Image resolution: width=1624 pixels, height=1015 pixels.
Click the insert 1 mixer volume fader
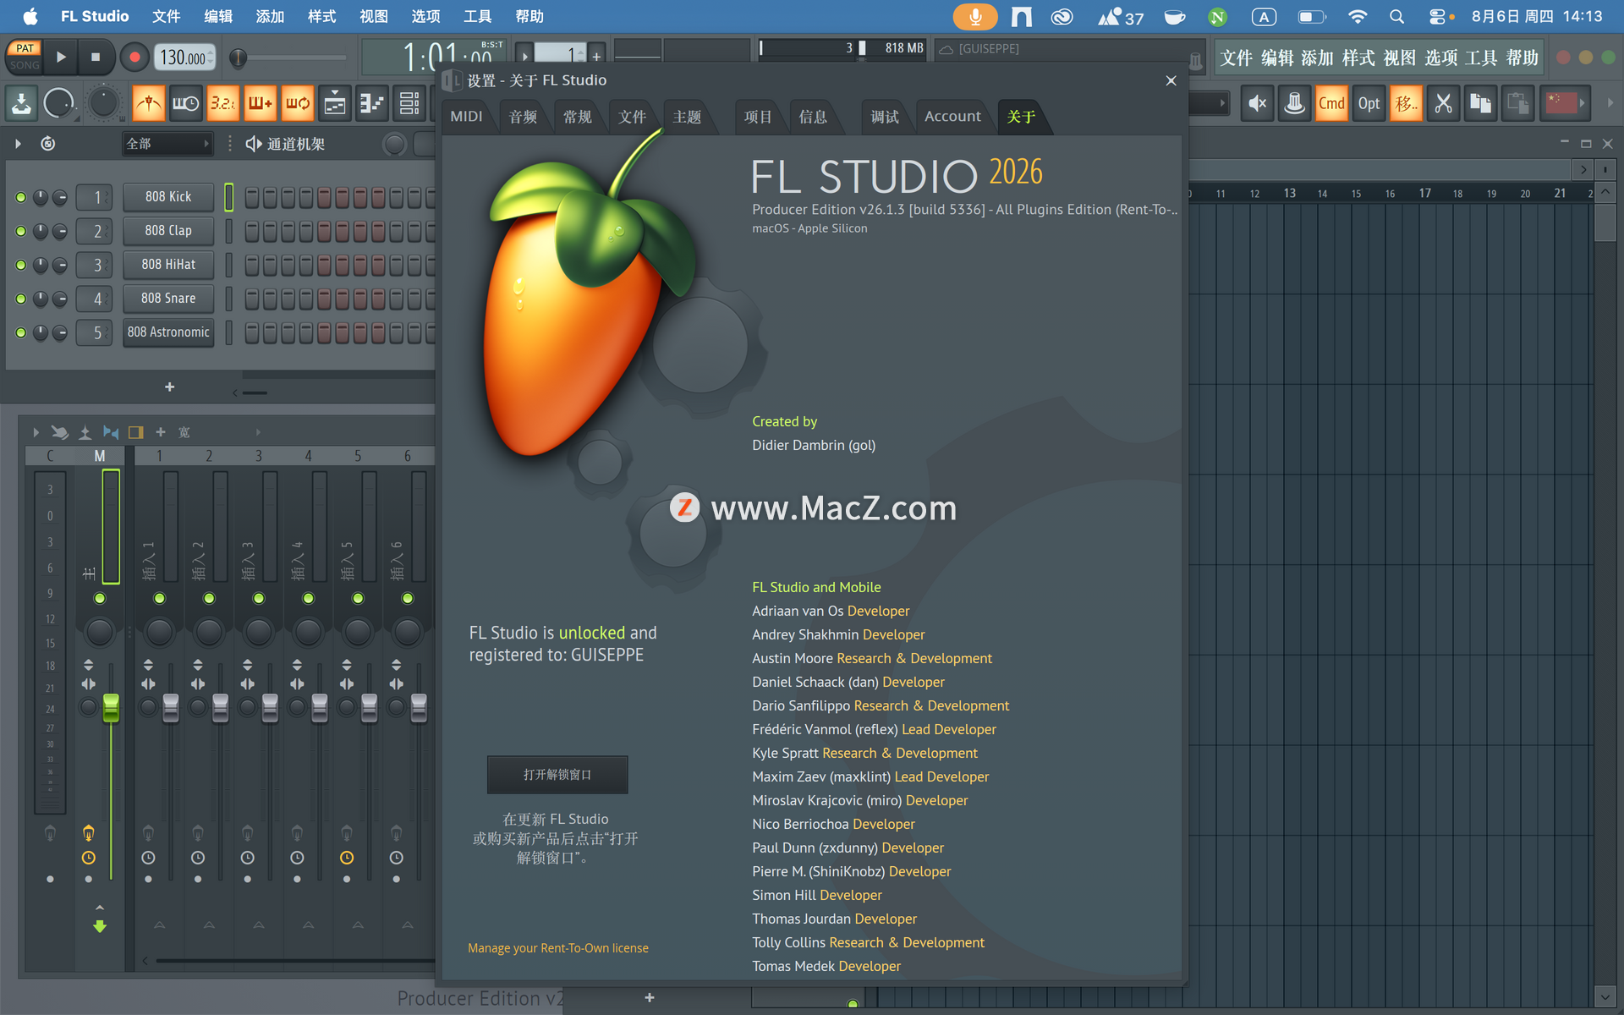pyautogui.click(x=170, y=708)
